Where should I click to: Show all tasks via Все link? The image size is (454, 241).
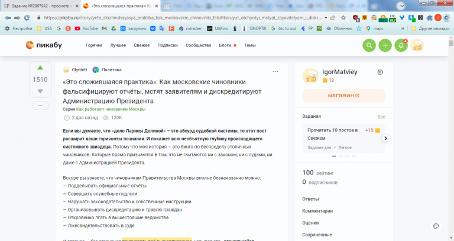point(381,117)
